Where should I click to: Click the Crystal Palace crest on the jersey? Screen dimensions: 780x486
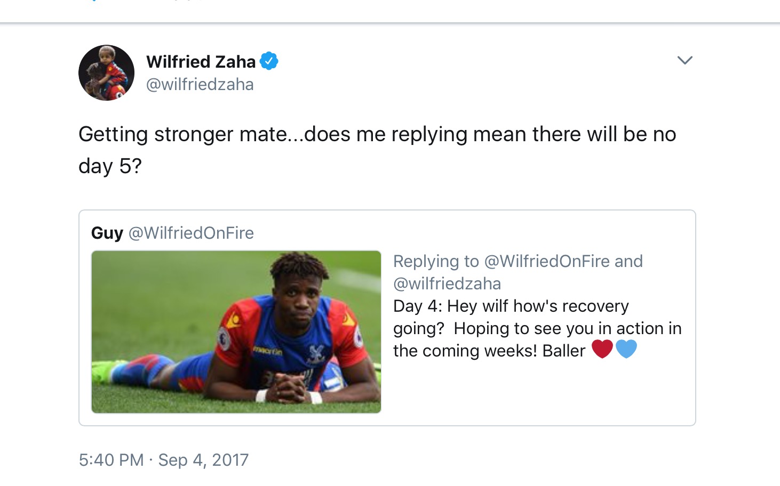(x=316, y=353)
